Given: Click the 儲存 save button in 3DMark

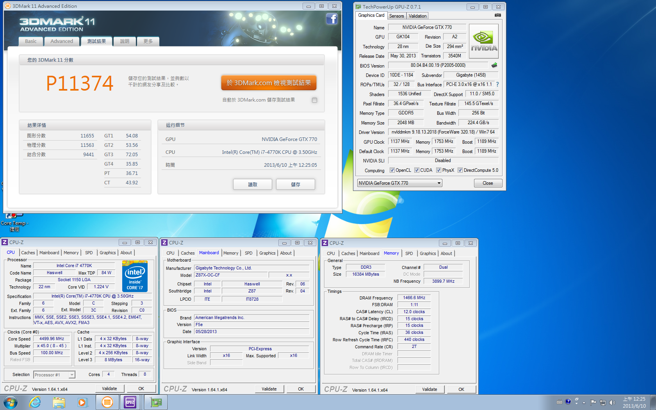Looking at the screenshot, I should (x=295, y=184).
